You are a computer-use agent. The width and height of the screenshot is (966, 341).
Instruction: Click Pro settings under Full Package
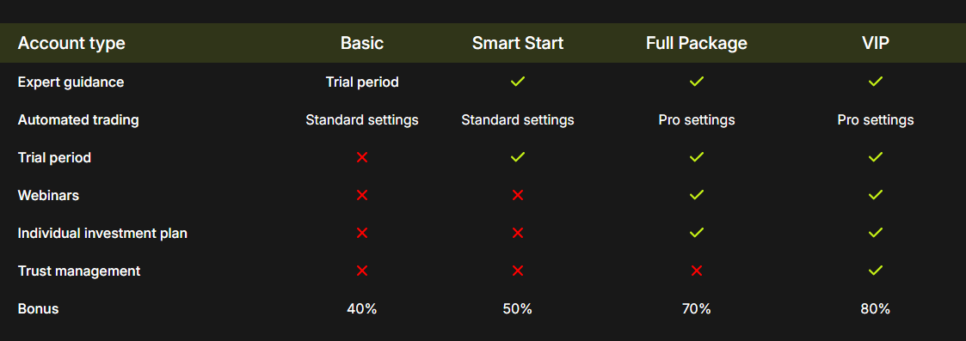point(696,120)
